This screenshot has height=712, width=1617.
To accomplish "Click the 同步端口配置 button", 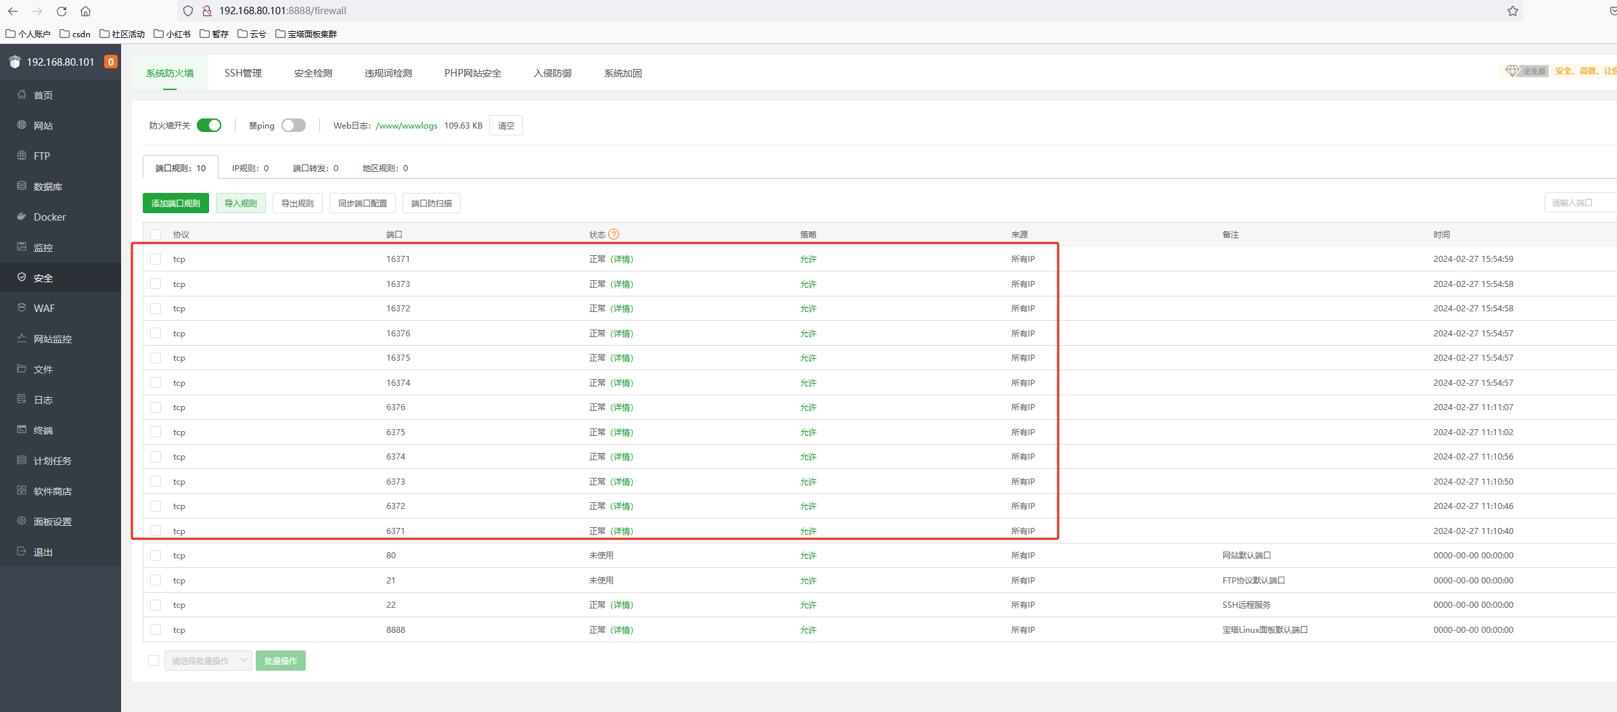I will tap(363, 203).
